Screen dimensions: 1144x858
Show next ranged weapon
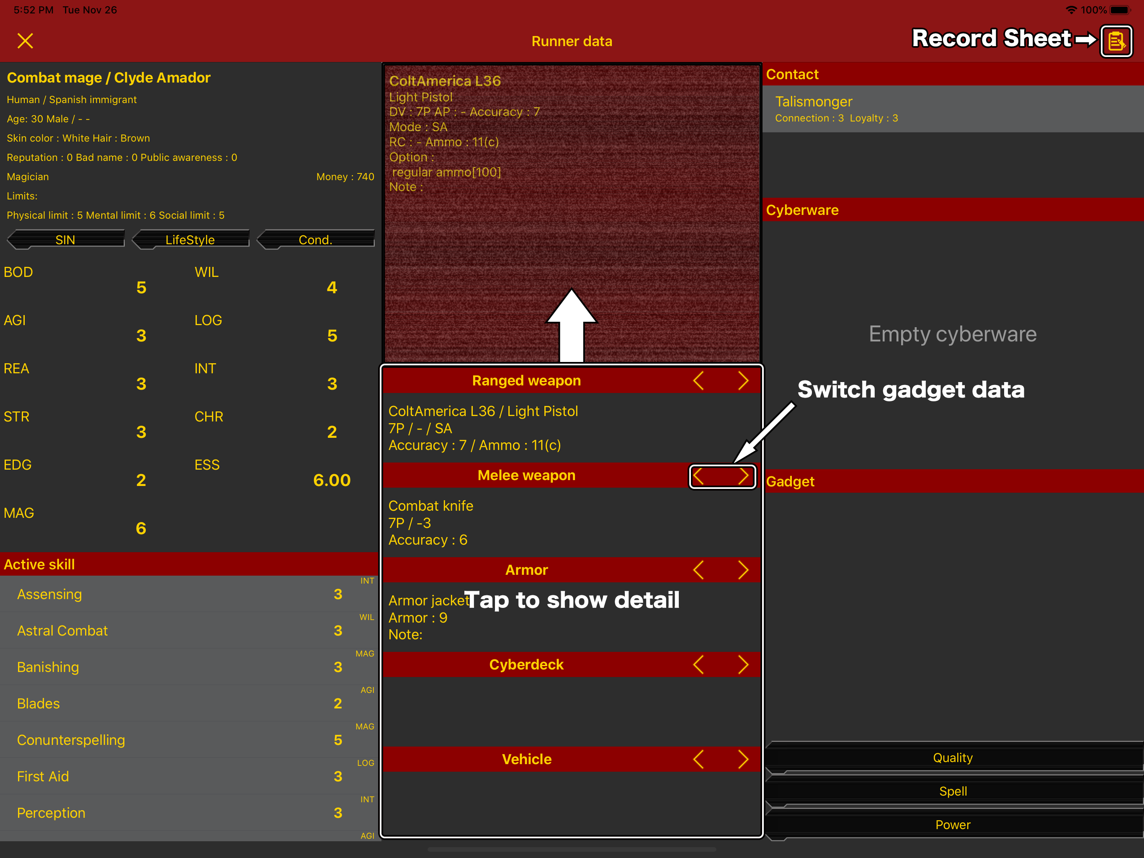(x=743, y=381)
